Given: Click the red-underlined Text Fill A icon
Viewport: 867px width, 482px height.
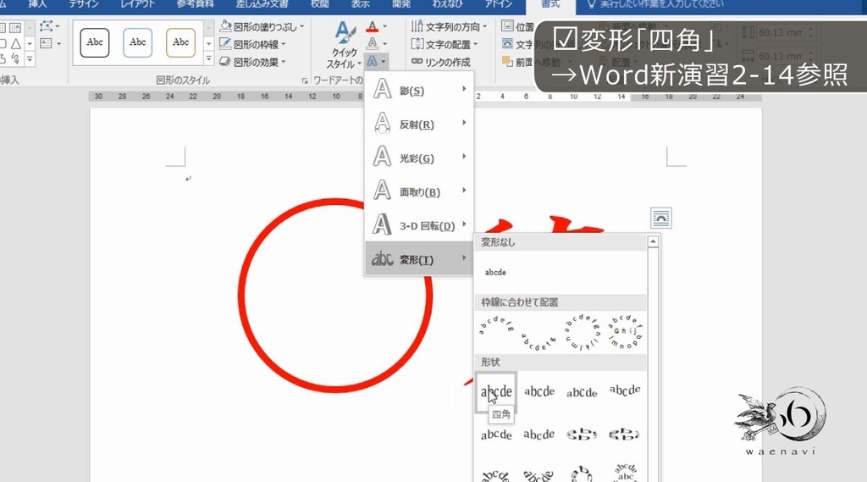Looking at the screenshot, I should pyautogui.click(x=373, y=26).
